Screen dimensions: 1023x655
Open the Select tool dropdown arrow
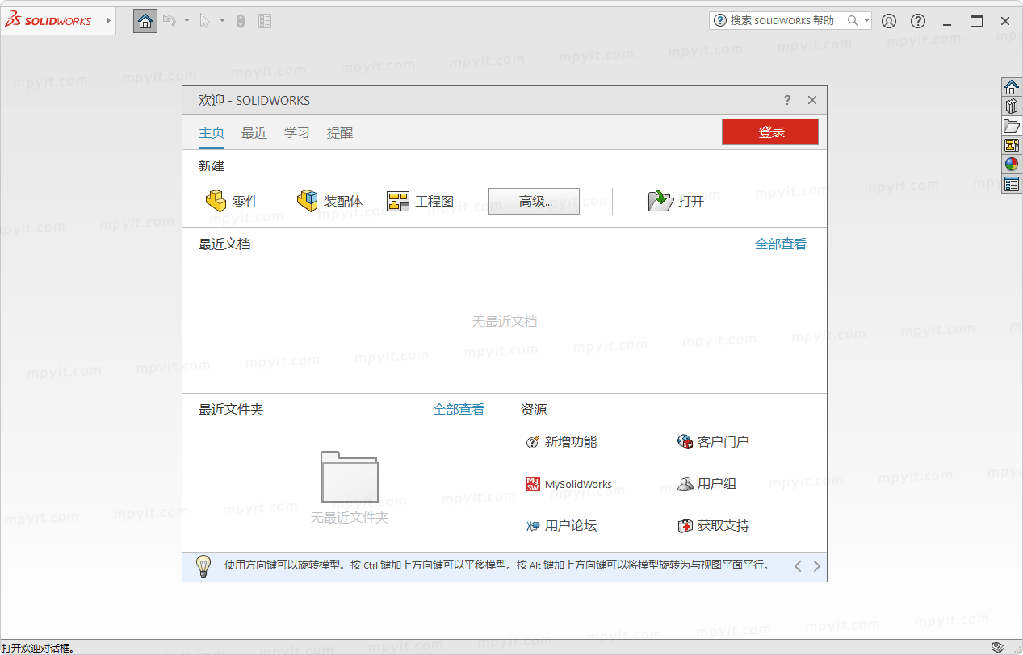pos(222,21)
